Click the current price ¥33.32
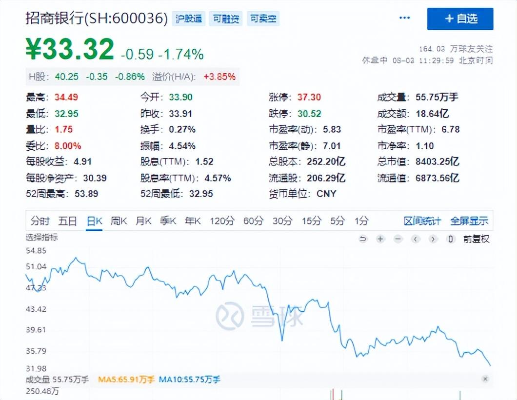Screen dimensions: 517x400 click(70, 49)
